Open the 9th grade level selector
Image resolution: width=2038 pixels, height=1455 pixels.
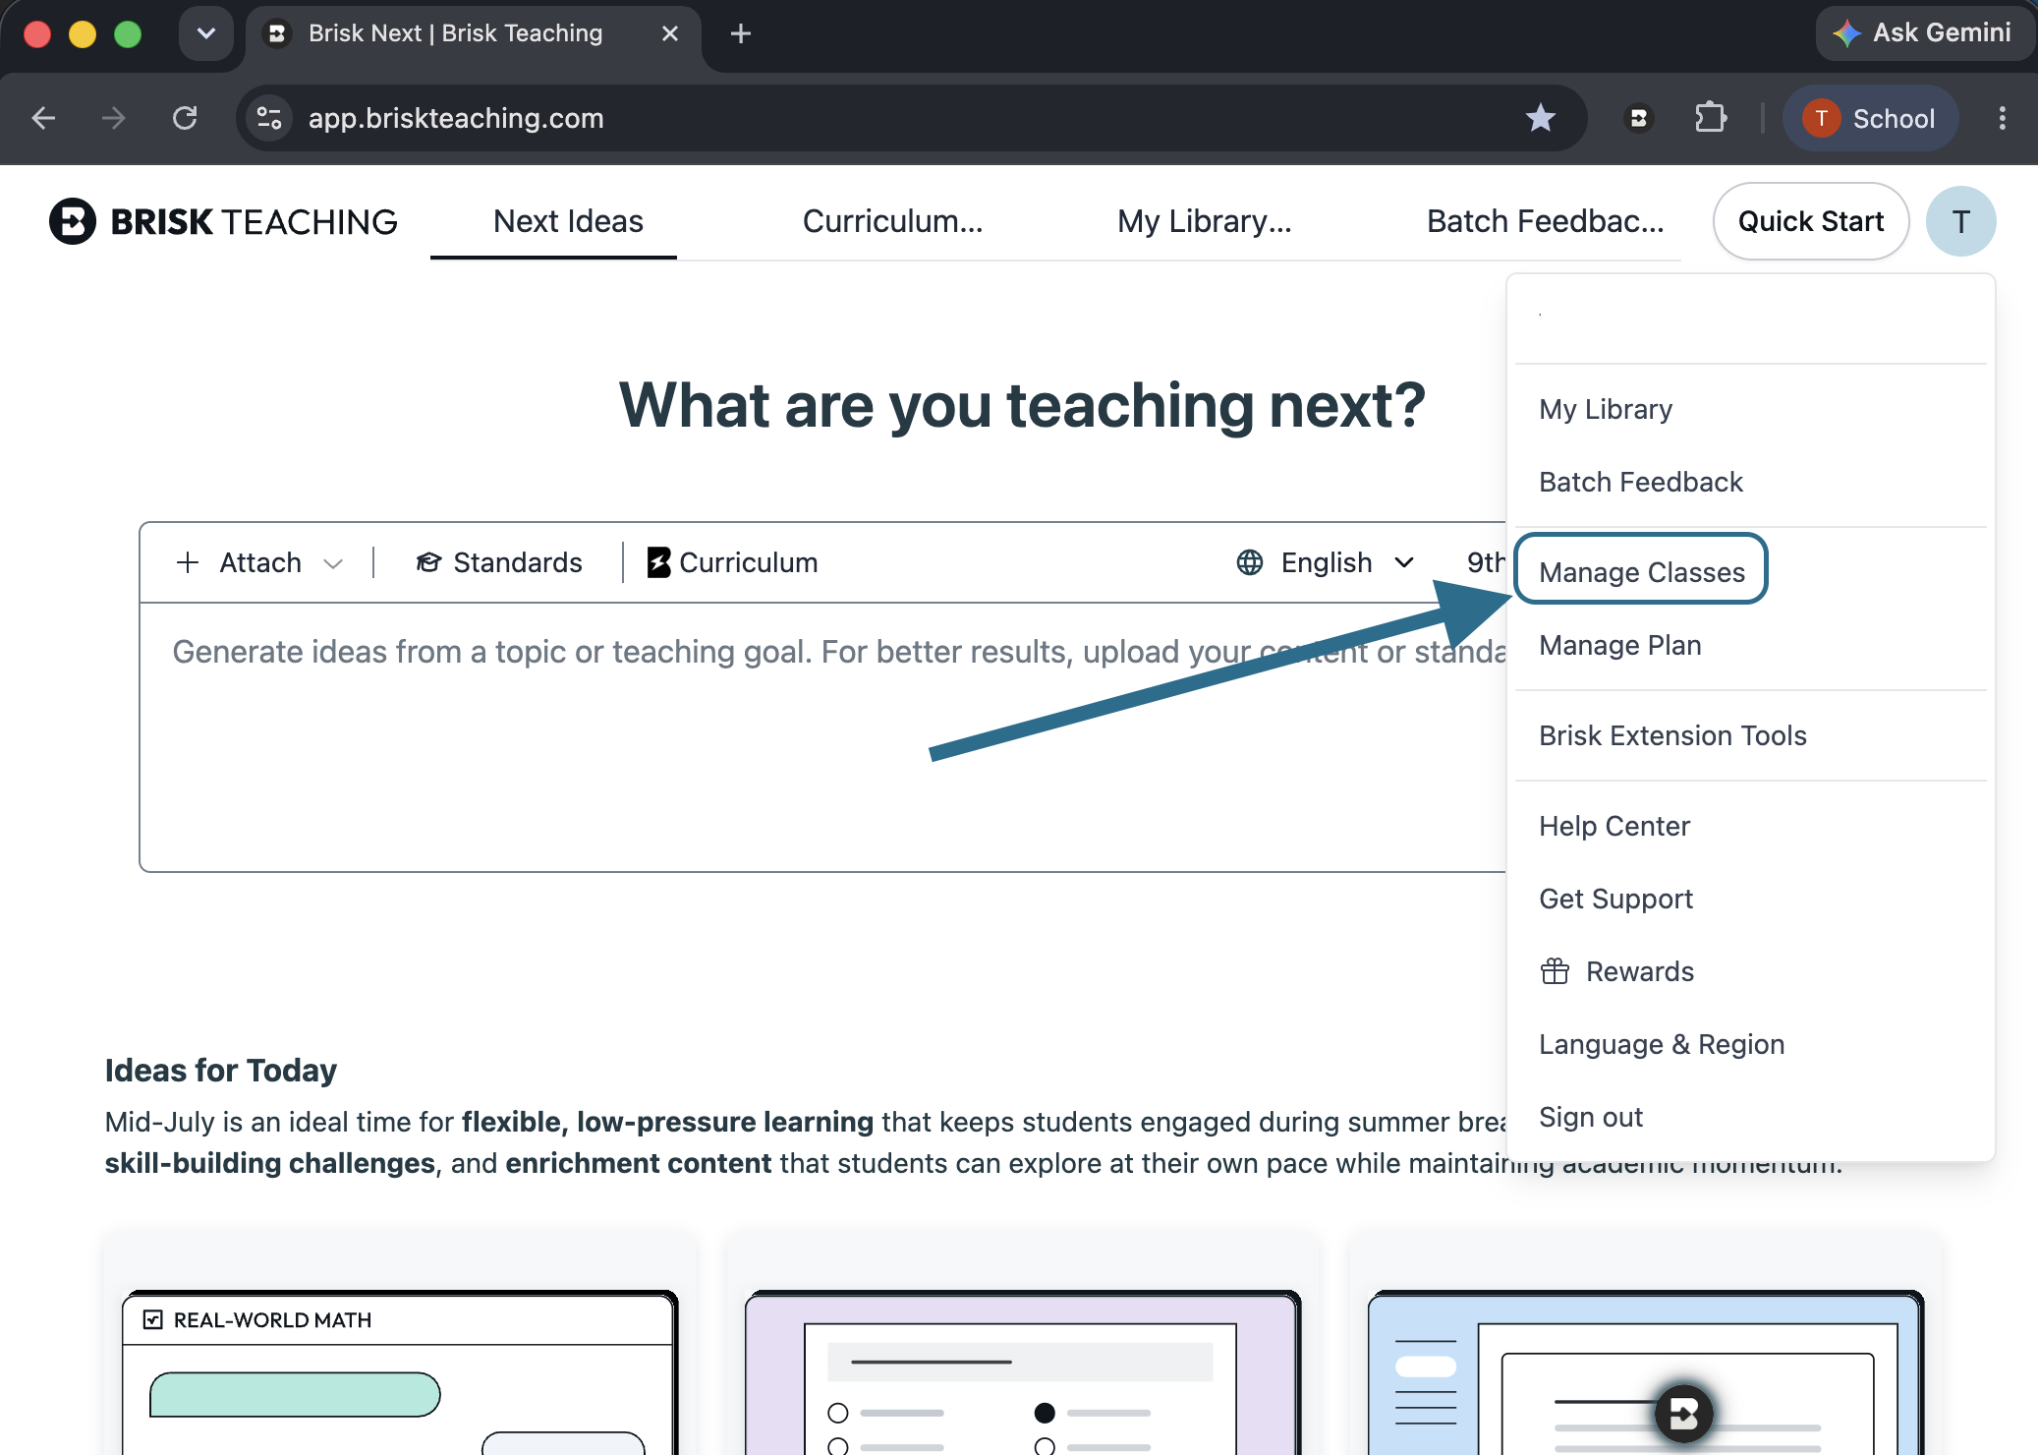(x=1485, y=562)
